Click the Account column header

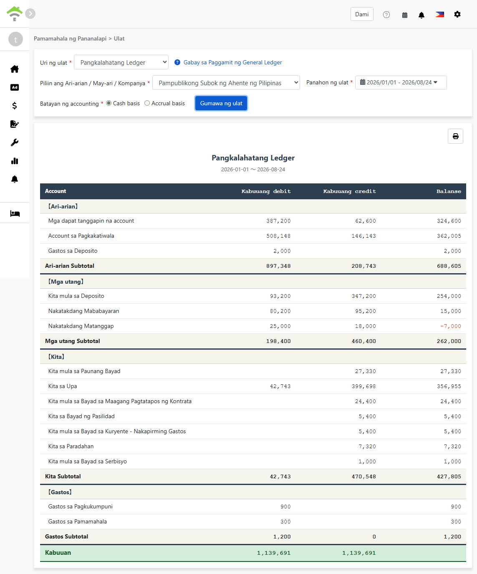(56, 191)
